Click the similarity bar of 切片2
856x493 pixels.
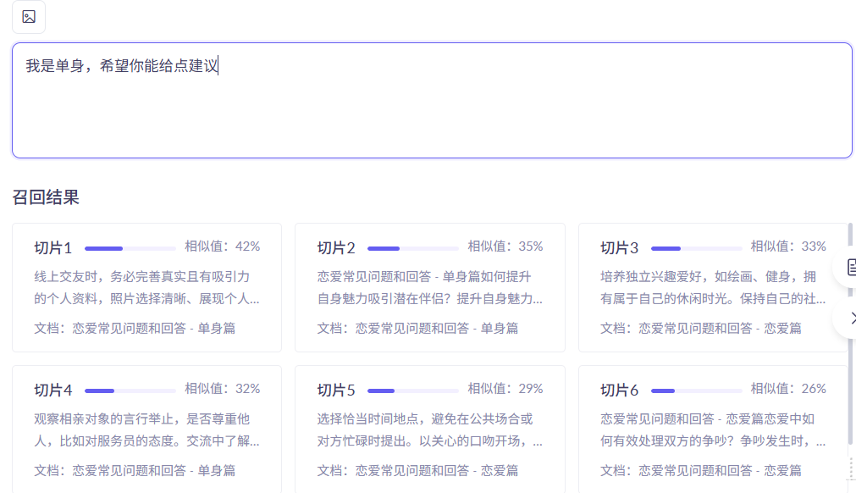(412, 248)
